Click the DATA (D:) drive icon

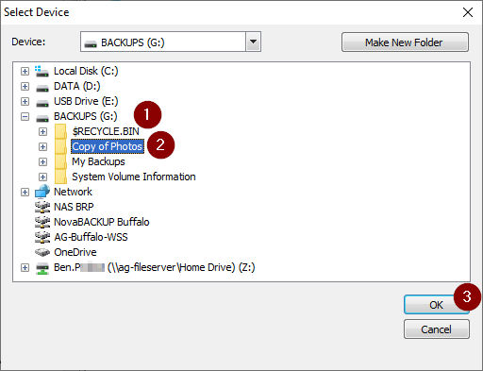tap(42, 88)
